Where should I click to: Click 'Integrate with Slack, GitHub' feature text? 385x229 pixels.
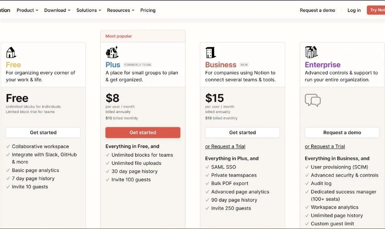44,155
